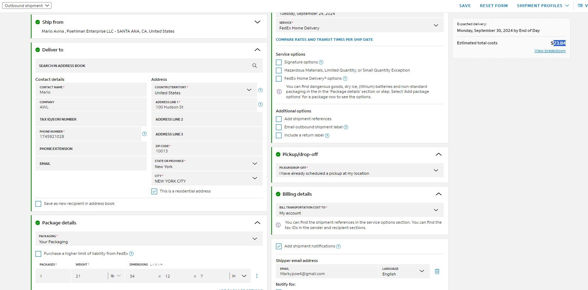Open notification Language dropdown
The image size is (588, 290).
tap(404, 271)
